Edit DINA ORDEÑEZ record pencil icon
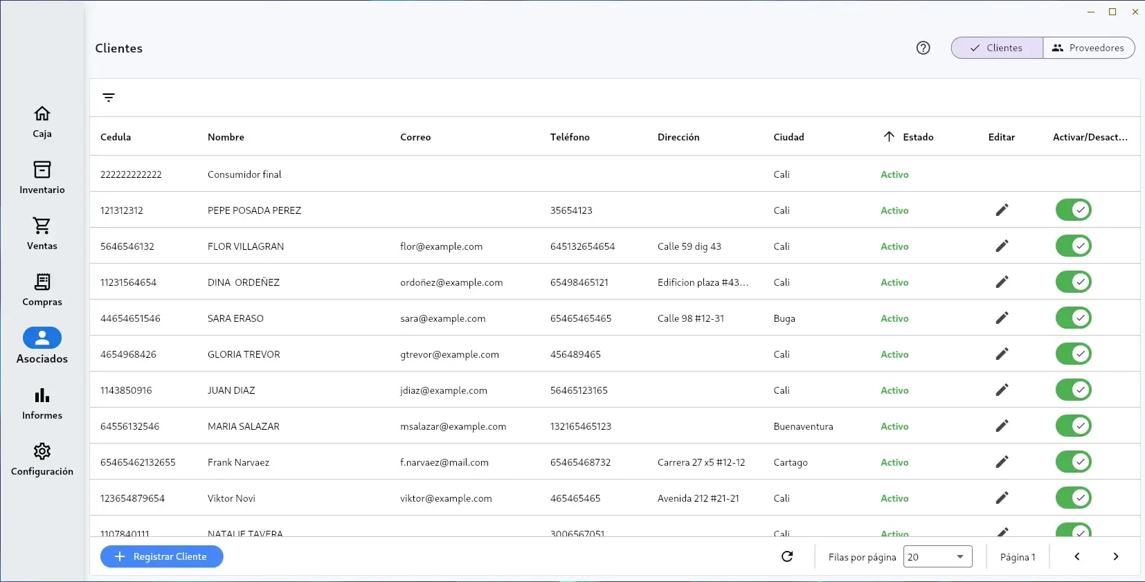The height and width of the screenshot is (582, 1145). click(1002, 282)
